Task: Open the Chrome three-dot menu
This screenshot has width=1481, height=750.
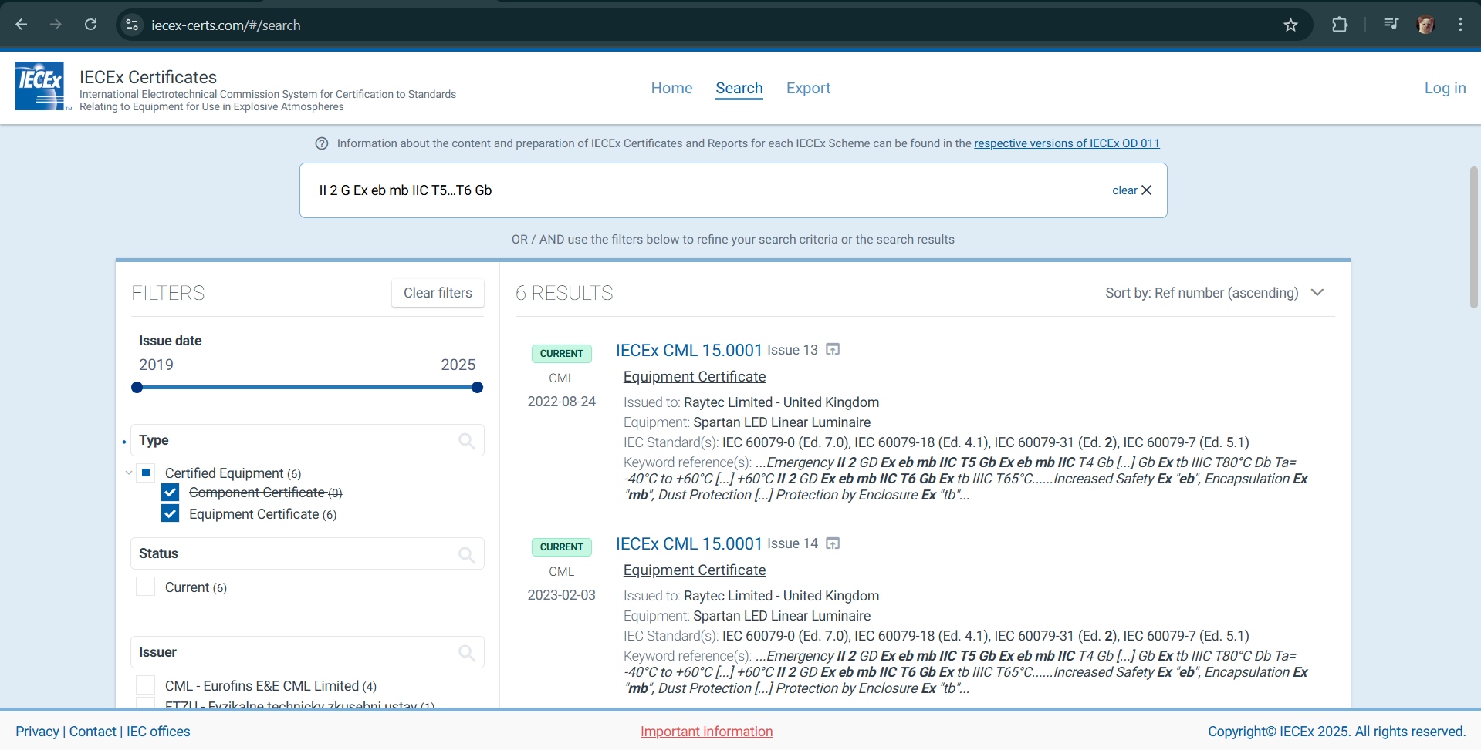Action: (x=1460, y=25)
